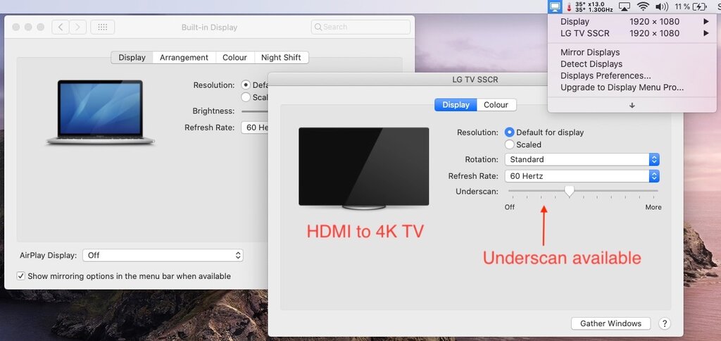Choose Mirror Displays from the menu
721x341 pixels.
coord(590,52)
